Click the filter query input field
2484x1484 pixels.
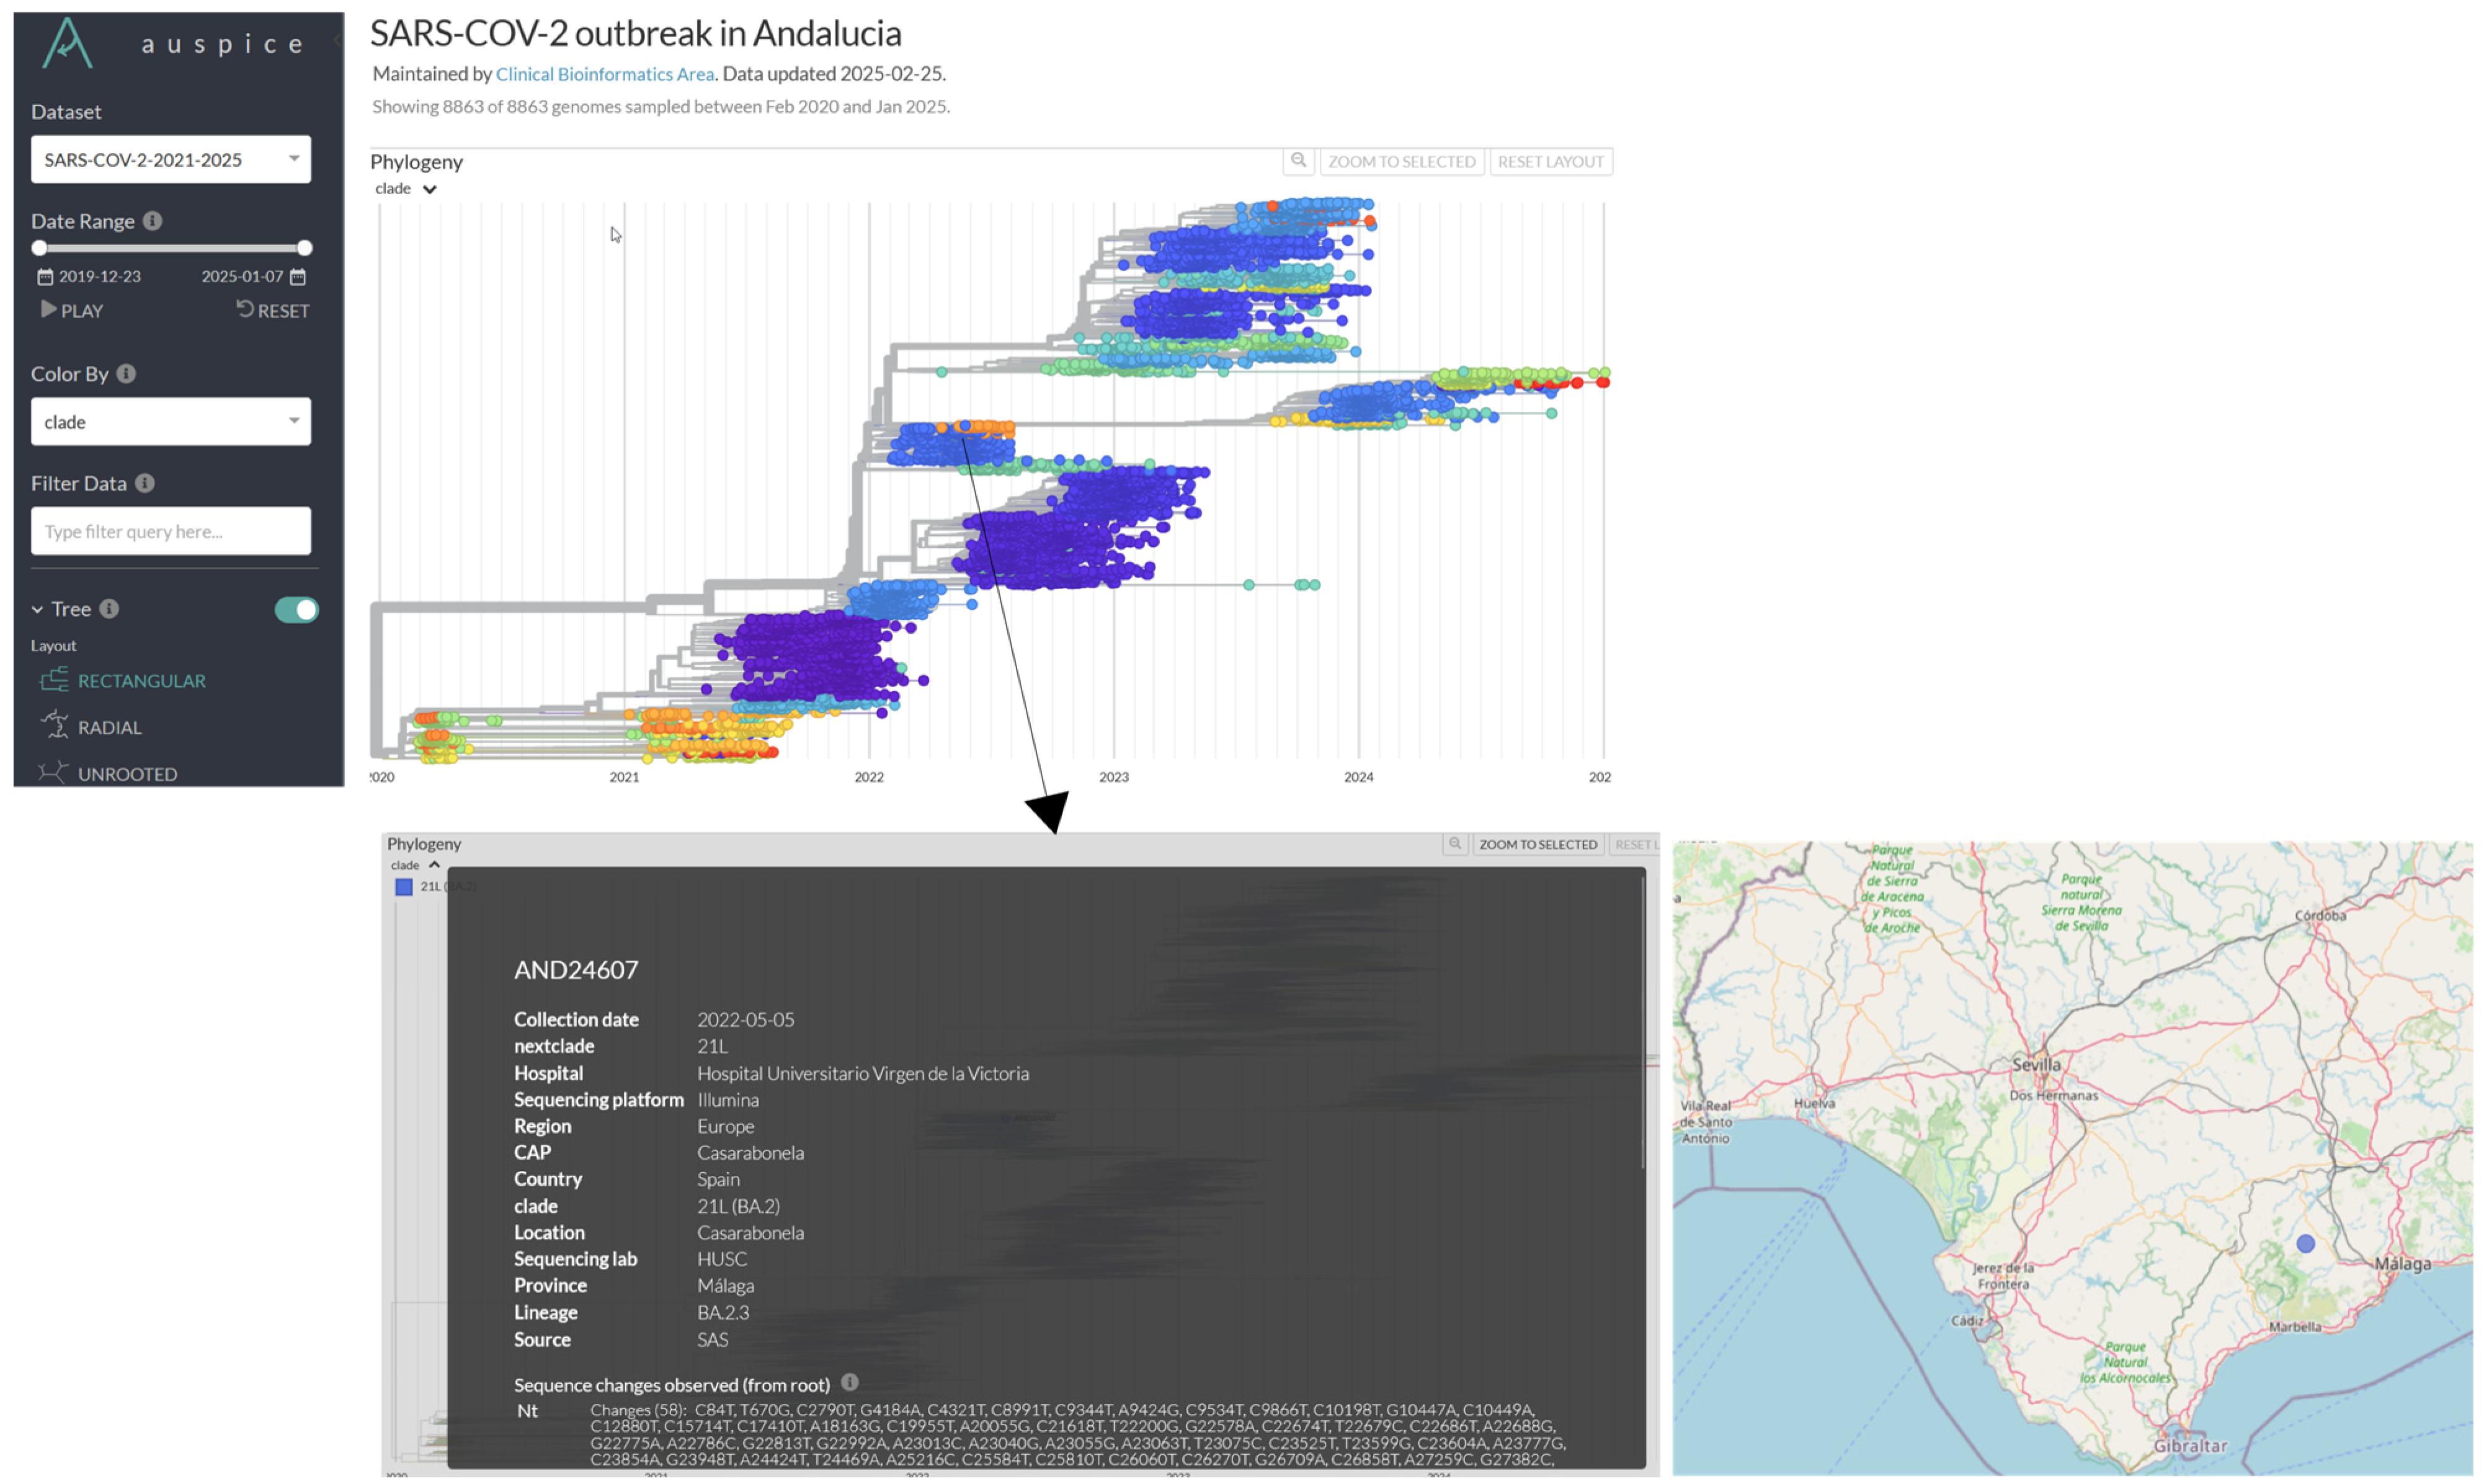[x=171, y=532]
